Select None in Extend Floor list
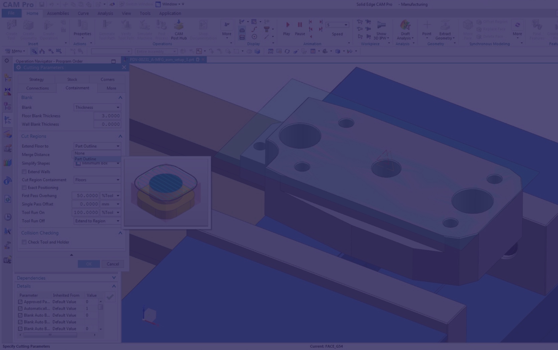 [97, 153]
